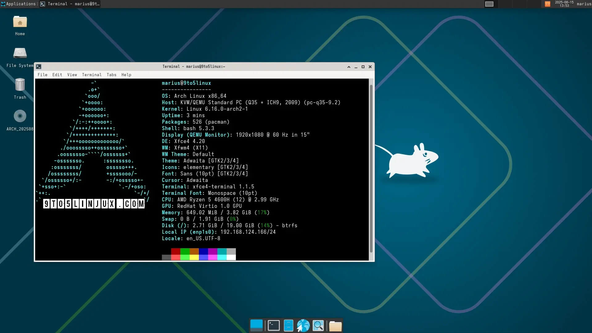Screen dimensions: 592x333
Task: Open the terminal View menu
Action: click(72, 75)
